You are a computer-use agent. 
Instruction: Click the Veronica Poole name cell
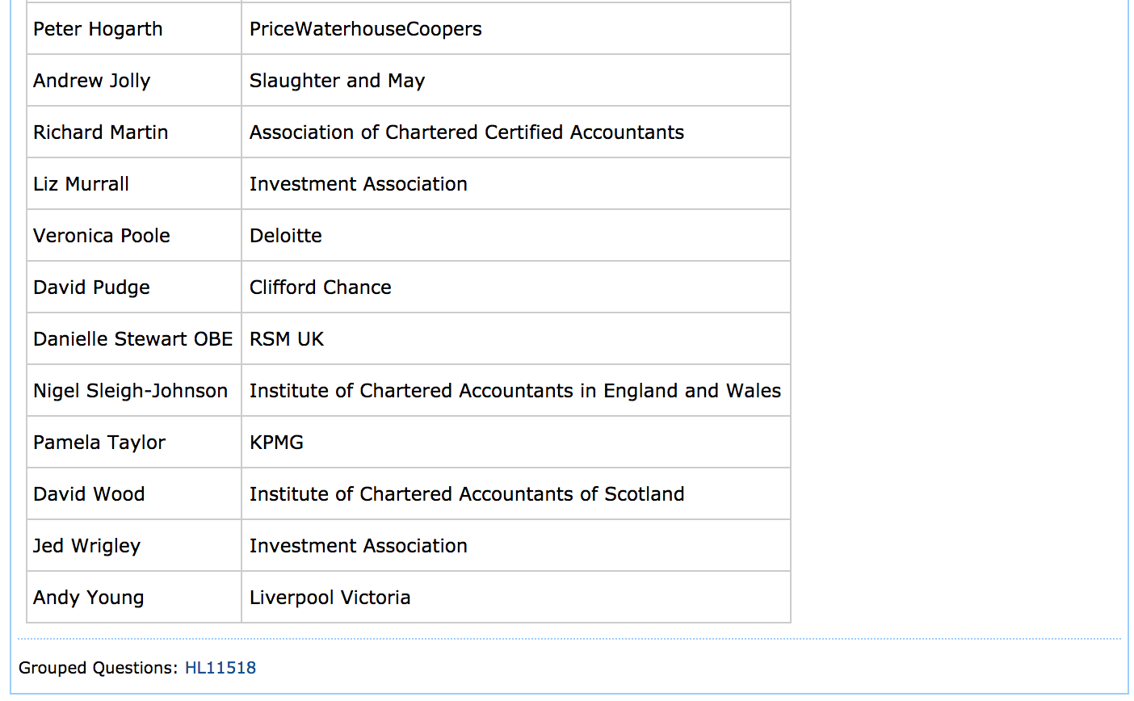pyautogui.click(x=101, y=236)
